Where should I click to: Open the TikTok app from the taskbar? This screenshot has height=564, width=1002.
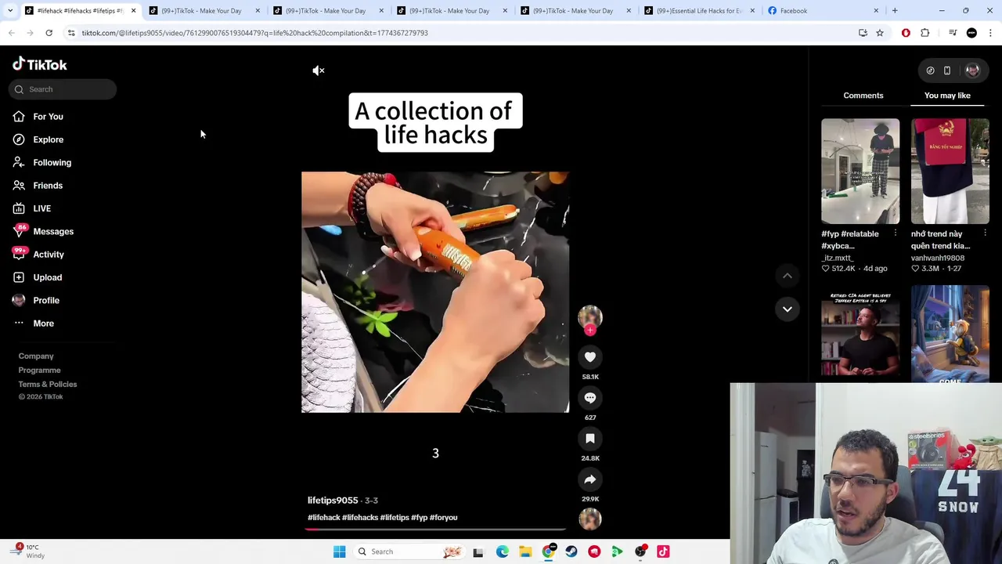[663, 551]
